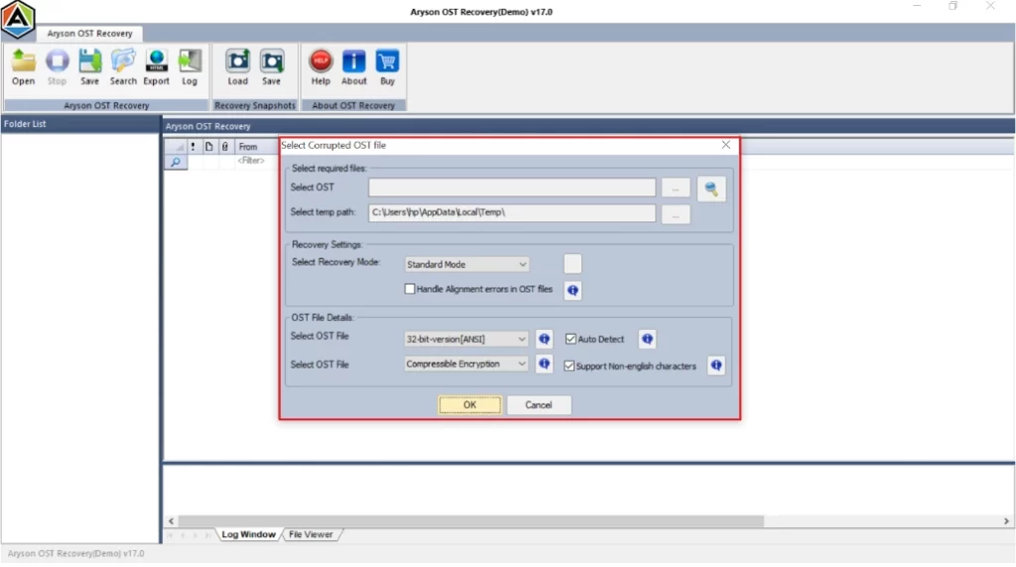1016x567 pixels.
Task: Click the filter magnifier icon in message grid
Action: coord(176,162)
